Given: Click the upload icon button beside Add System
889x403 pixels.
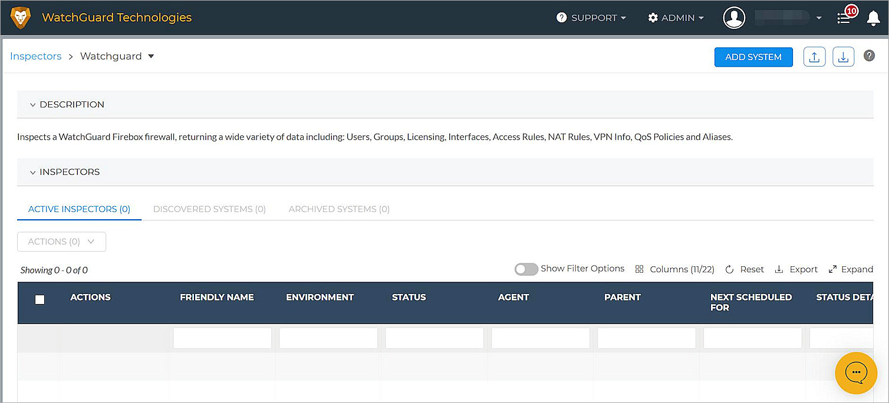Looking at the screenshot, I should pos(814,57).
